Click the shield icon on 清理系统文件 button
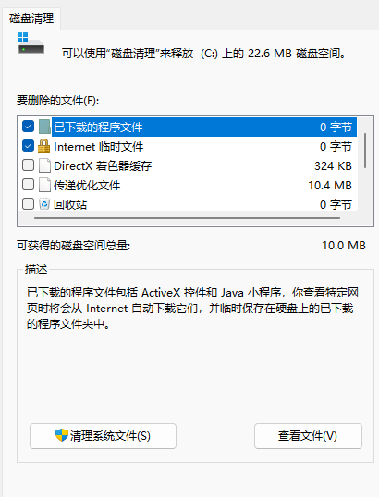 (x=62, y=435)
